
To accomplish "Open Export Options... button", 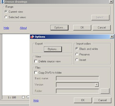I will 53,49.
